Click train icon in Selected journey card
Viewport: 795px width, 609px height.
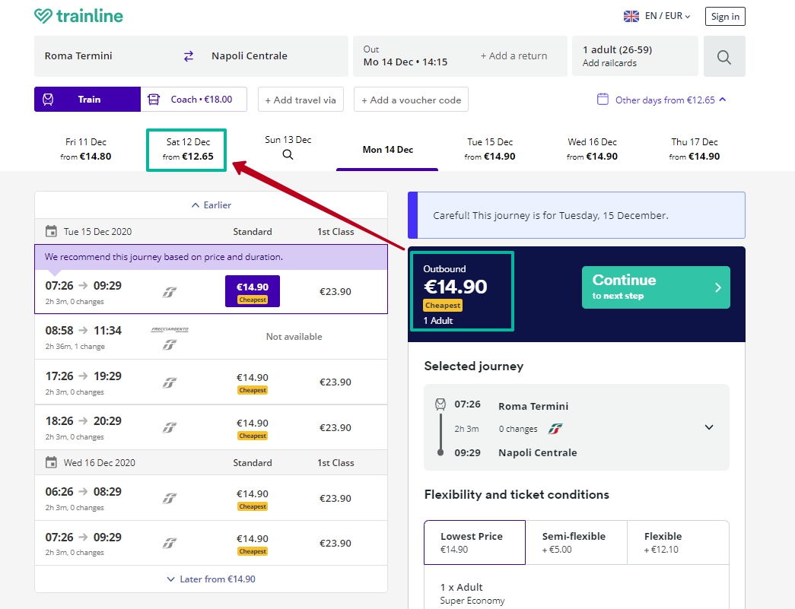[440, 404]
